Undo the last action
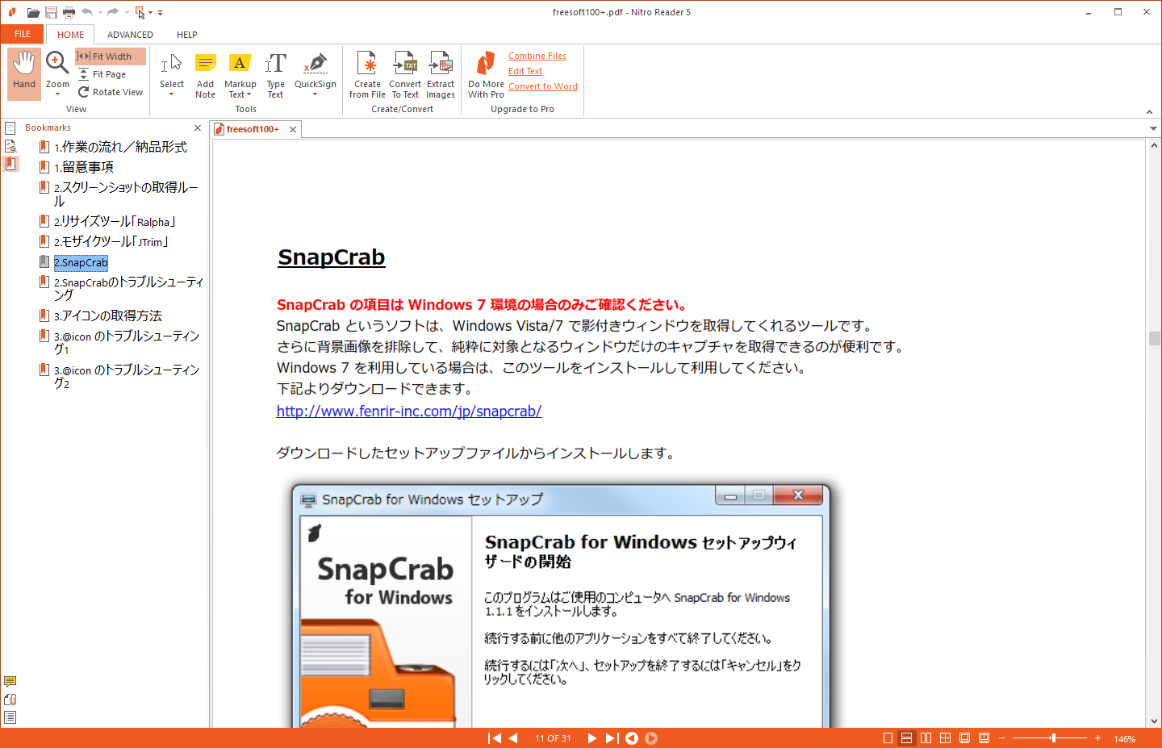Viewport: 1162px width, 748px height. click(x=87, y=12)
